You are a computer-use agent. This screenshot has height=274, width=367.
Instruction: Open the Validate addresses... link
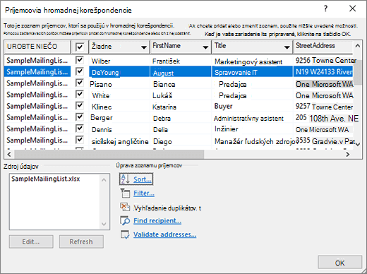point(164,234)
